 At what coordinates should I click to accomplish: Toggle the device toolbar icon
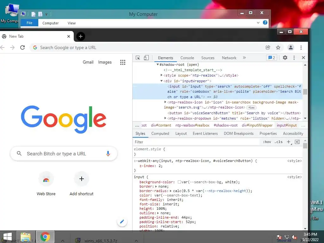click(146, 58)
